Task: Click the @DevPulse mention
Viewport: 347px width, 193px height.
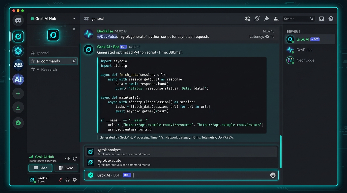Action: [107, 36]
